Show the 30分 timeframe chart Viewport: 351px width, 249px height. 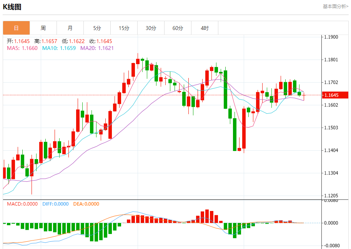pos(151,28)
